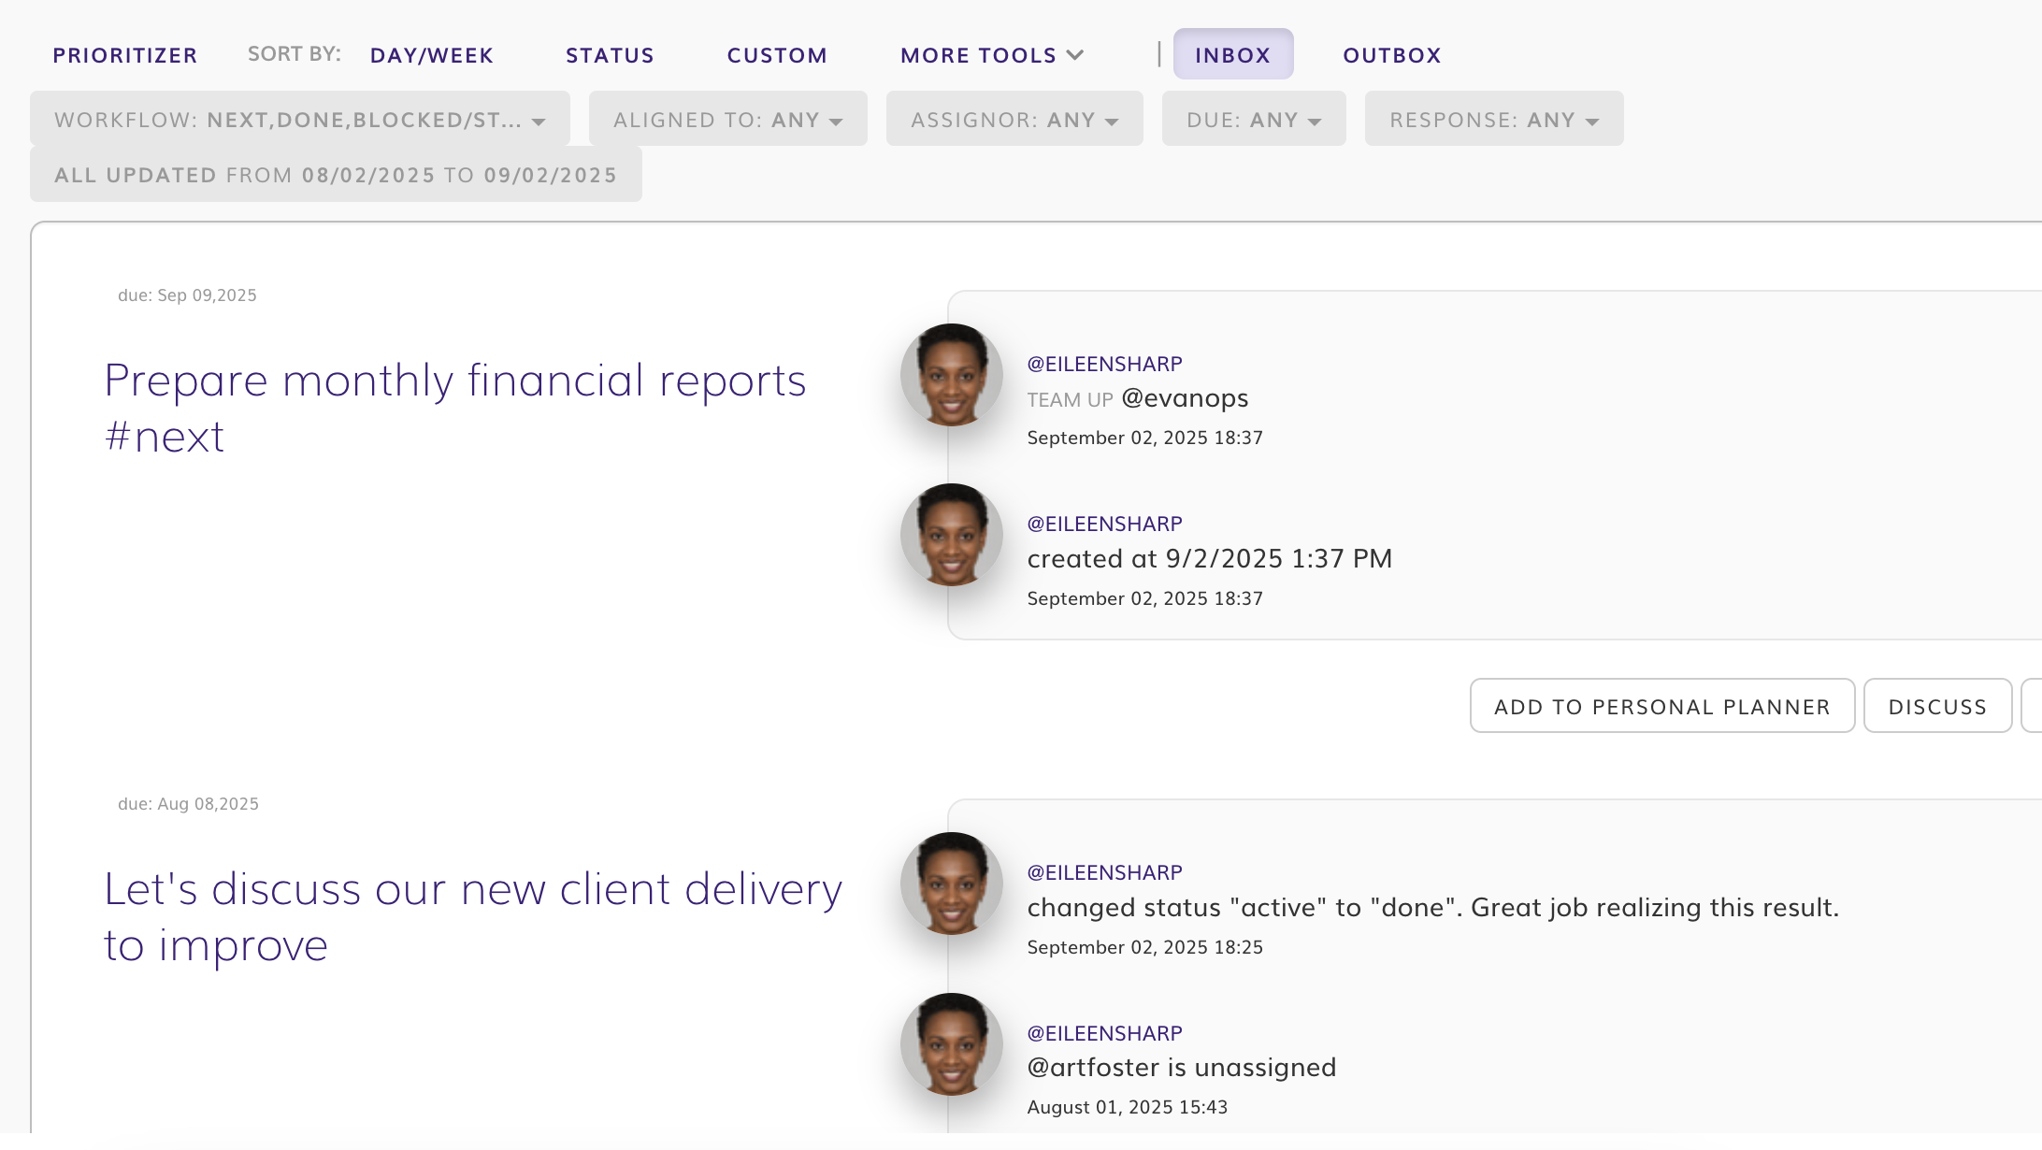
Task: Click the All Updated date range filter
Action: [336, 175]
